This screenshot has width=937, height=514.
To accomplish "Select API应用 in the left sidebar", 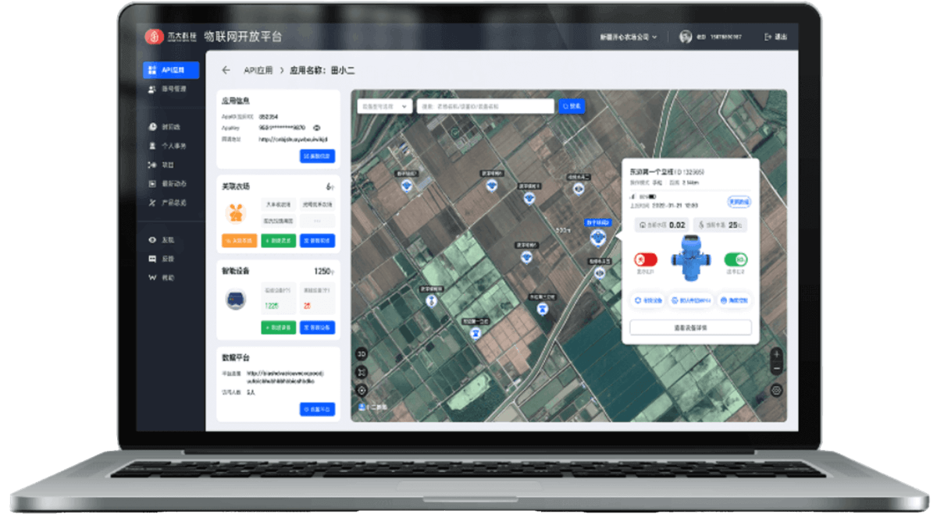I will pos(171,70).
